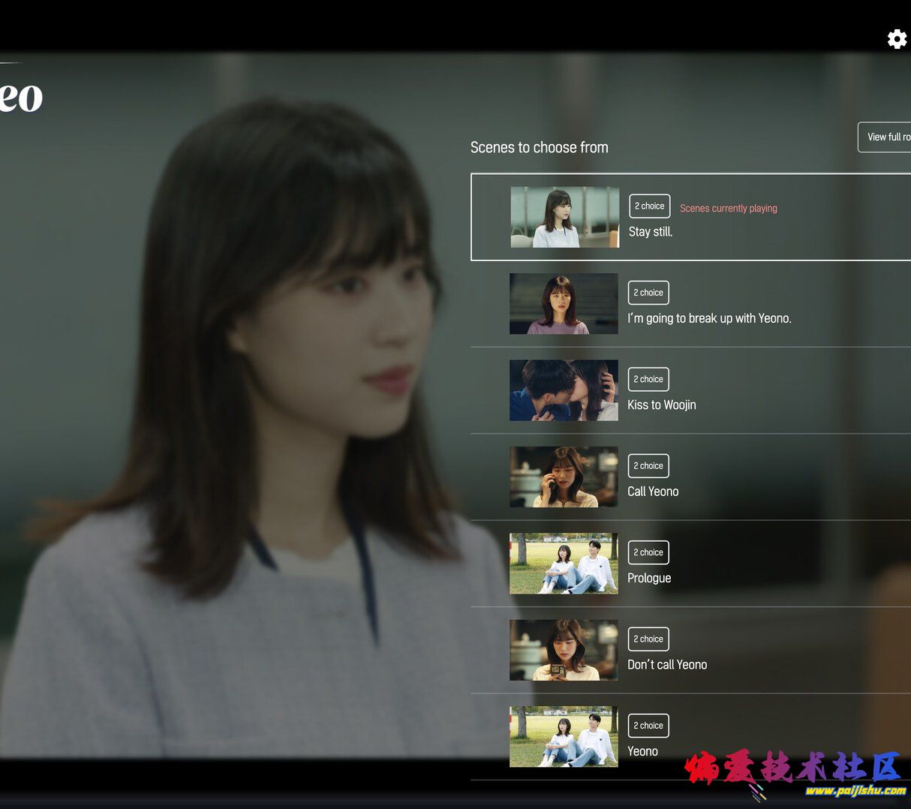Click 2 choice badge for Kiss to Woojin
The height and width of the screenshot is (809, 911).
click(x=648, y=379)
